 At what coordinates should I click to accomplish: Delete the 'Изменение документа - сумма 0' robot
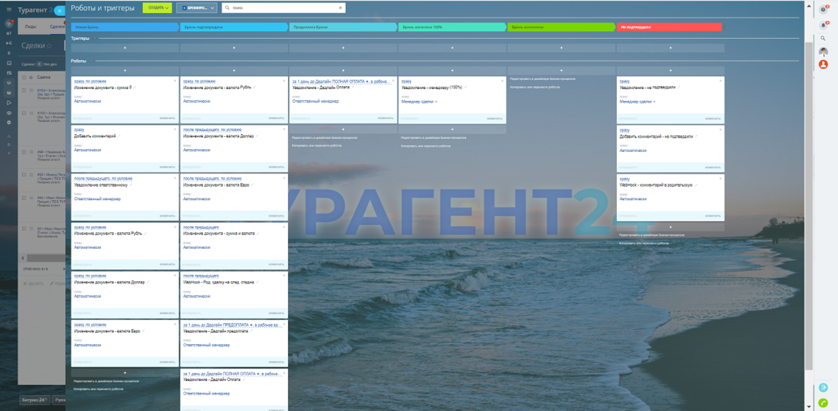pyautogui.click(x=175, y=81)
